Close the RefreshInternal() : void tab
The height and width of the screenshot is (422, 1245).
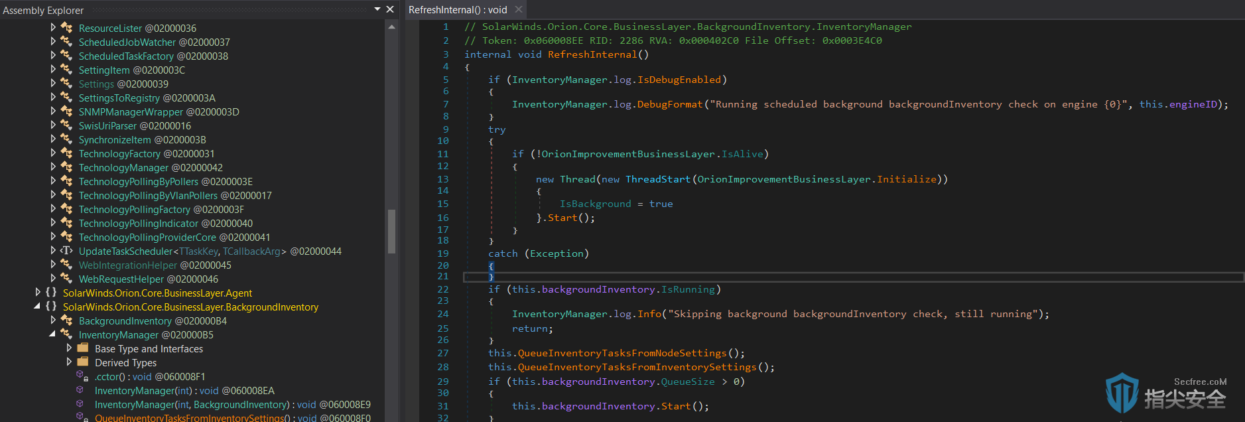point(519,9)
